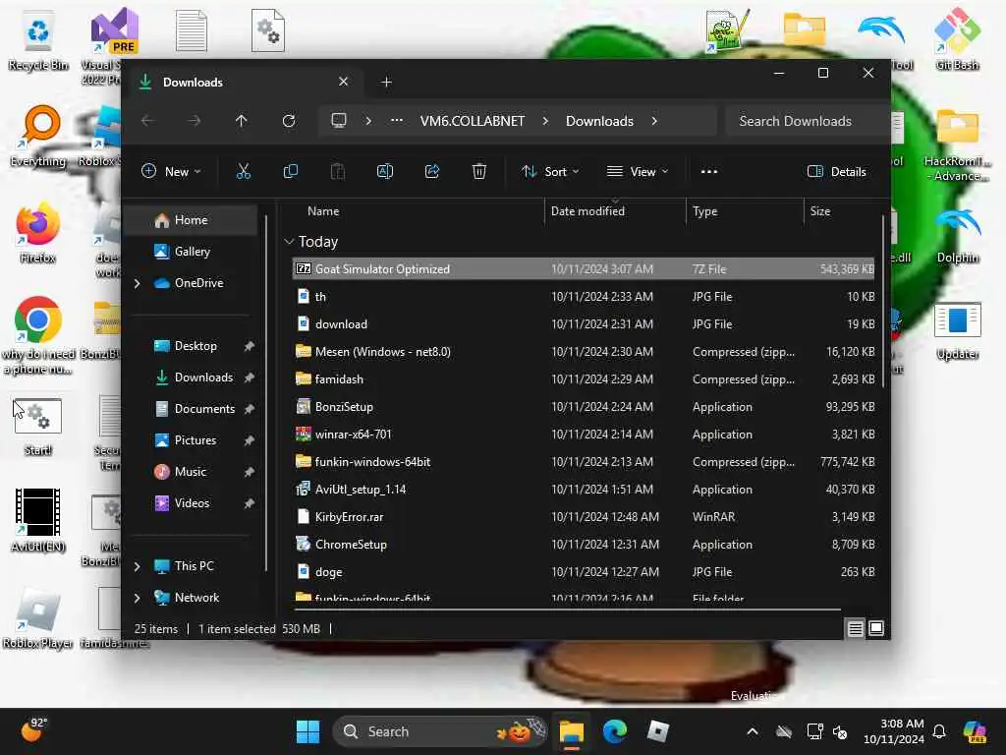1006x755 pixels.
Task: Click the Back navigation arrow
Action: [147, 121]
